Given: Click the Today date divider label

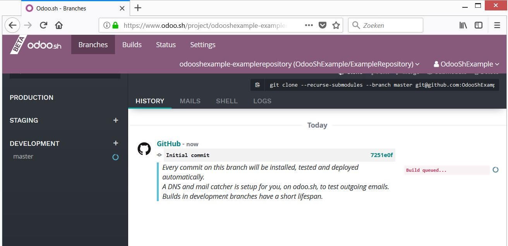Looking at the screenshot, I should [x=317, y=125].
